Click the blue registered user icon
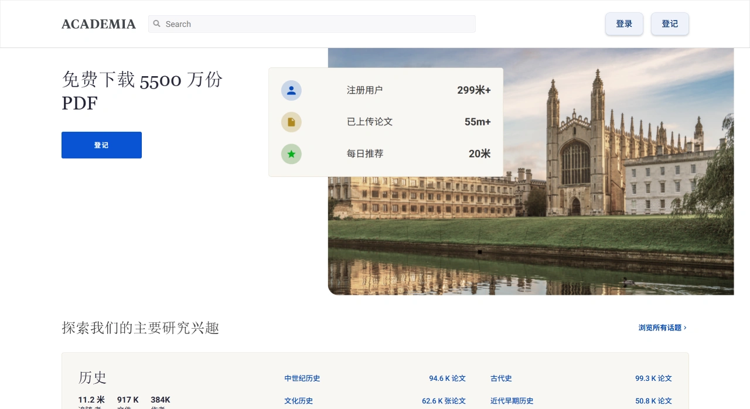The height and width of the screenshot is (409, 750). click(291, 90)
